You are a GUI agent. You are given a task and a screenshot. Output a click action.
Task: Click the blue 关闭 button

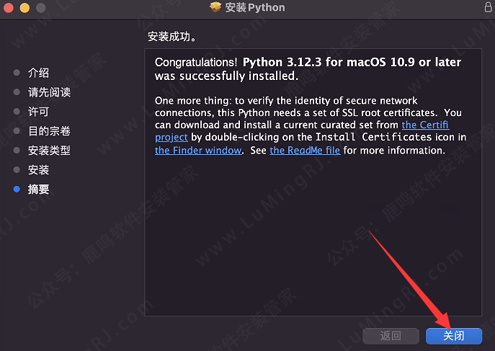point(454,336)
